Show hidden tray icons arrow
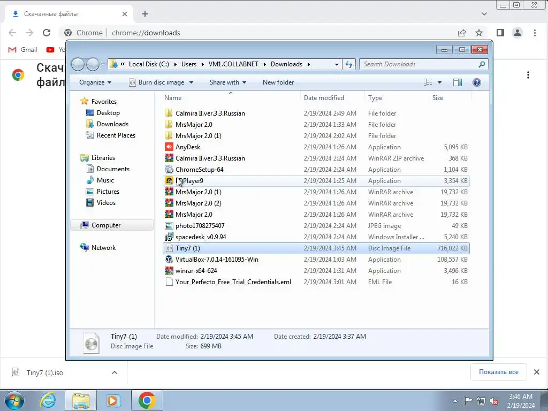The height and width of the screenshot is (411, 548). click(x=455, y=401)
